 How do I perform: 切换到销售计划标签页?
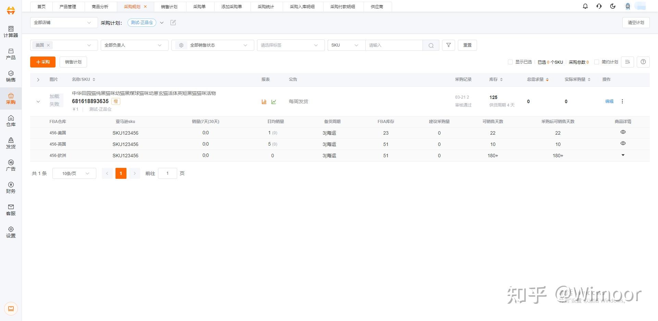169,7
